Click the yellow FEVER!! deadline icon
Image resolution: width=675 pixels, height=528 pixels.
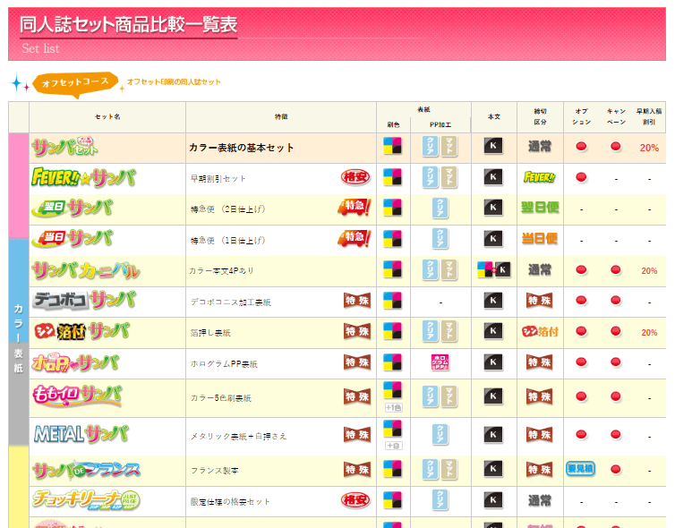[540, 177]
